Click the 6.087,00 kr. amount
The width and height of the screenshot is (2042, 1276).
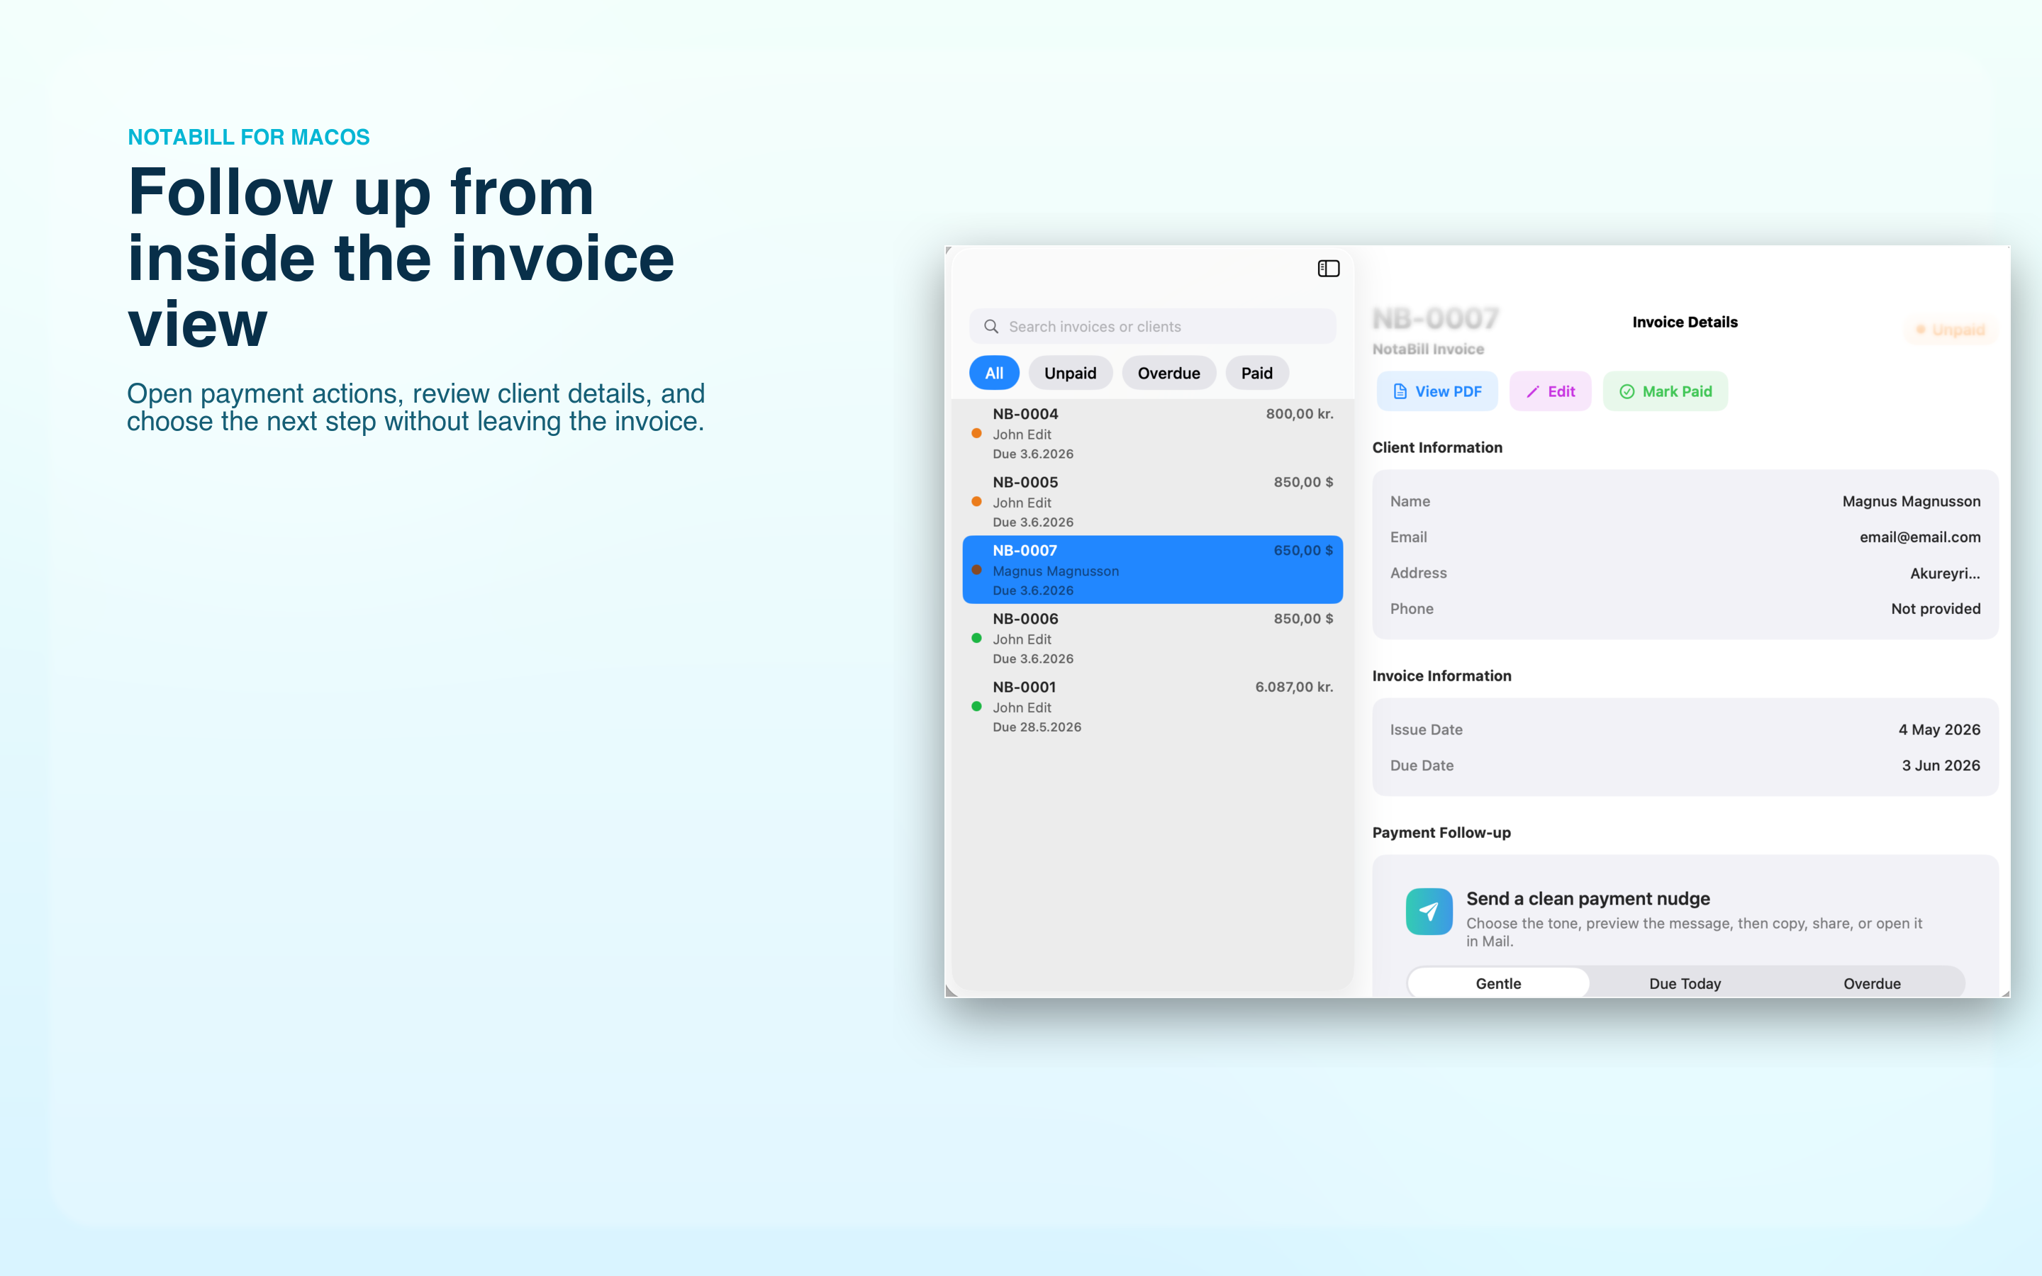pyautogui.click(x=1295, y=687)
